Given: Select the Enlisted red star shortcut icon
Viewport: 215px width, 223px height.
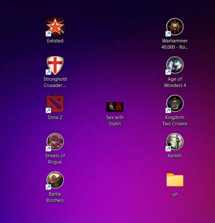Looking at the screenshot, I should click(55, 27).
